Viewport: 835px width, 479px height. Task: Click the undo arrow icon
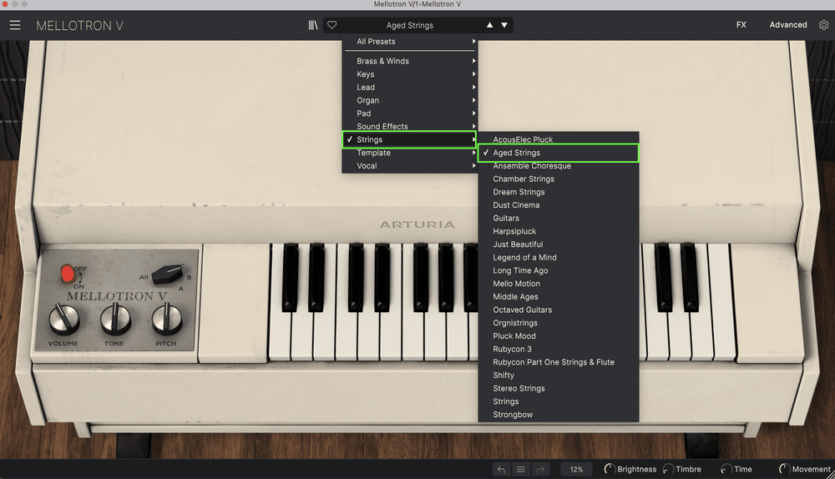click(501, 470)
